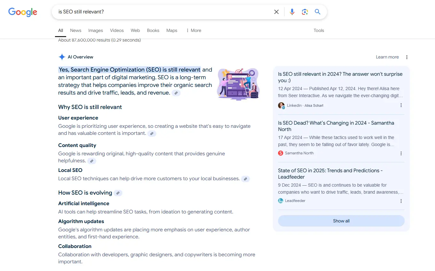Click the 'Why SEO is still relevant' heading
Viewport: 435px width, 271px height.
(x=90, y=107)
